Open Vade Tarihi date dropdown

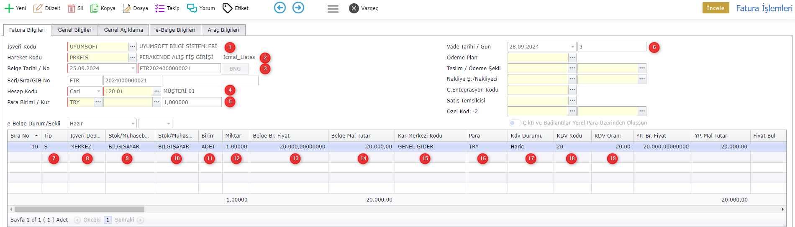(x=573, y=47)
